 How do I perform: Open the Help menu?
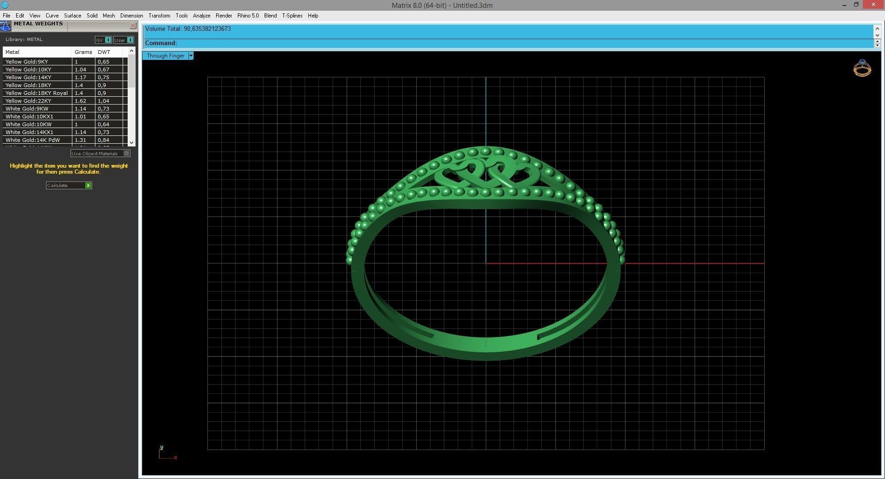click(x=313, y=16)
